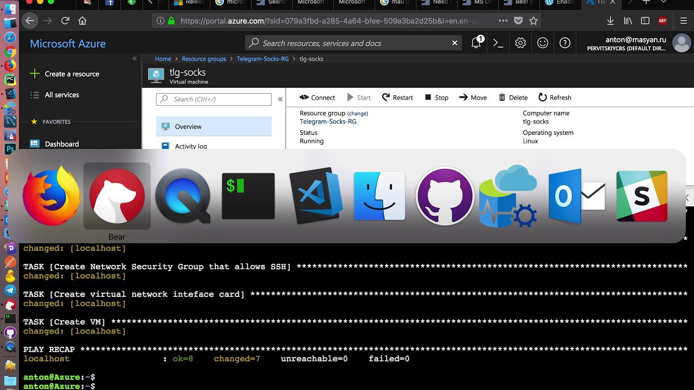The image size is (694, 390).
Task: Open Safari from the Dock
Action: tap(10, 37)
